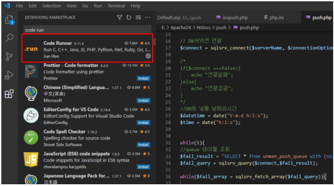Open JavaScript (ES6) code snippets title
The height and width of the screenshot is (186, 334).
click(77, 154)
